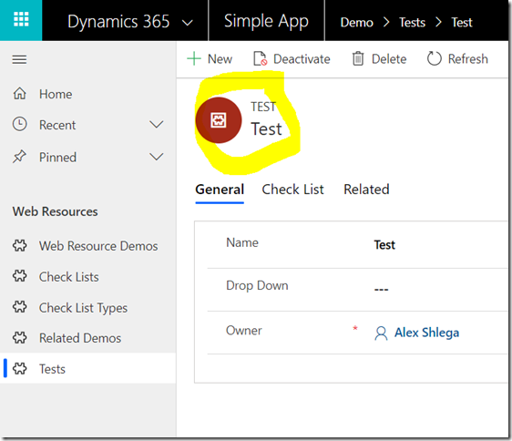The width and height of the screenshot is (512, 441).
Task: Open the Alex Shlega owner link
Action: 426,333
